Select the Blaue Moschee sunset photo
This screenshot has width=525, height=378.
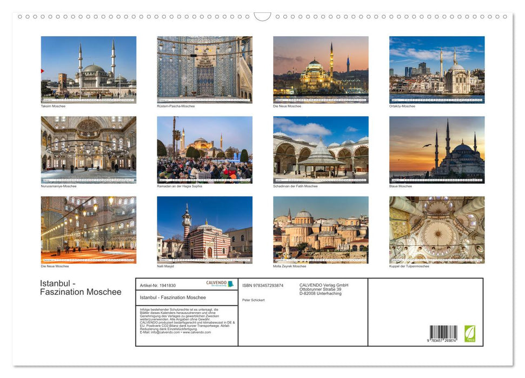[437, 148]
